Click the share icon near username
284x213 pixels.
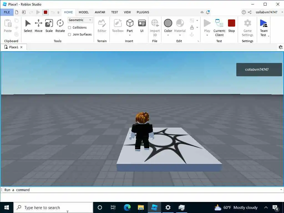click(x=250, y=12)
